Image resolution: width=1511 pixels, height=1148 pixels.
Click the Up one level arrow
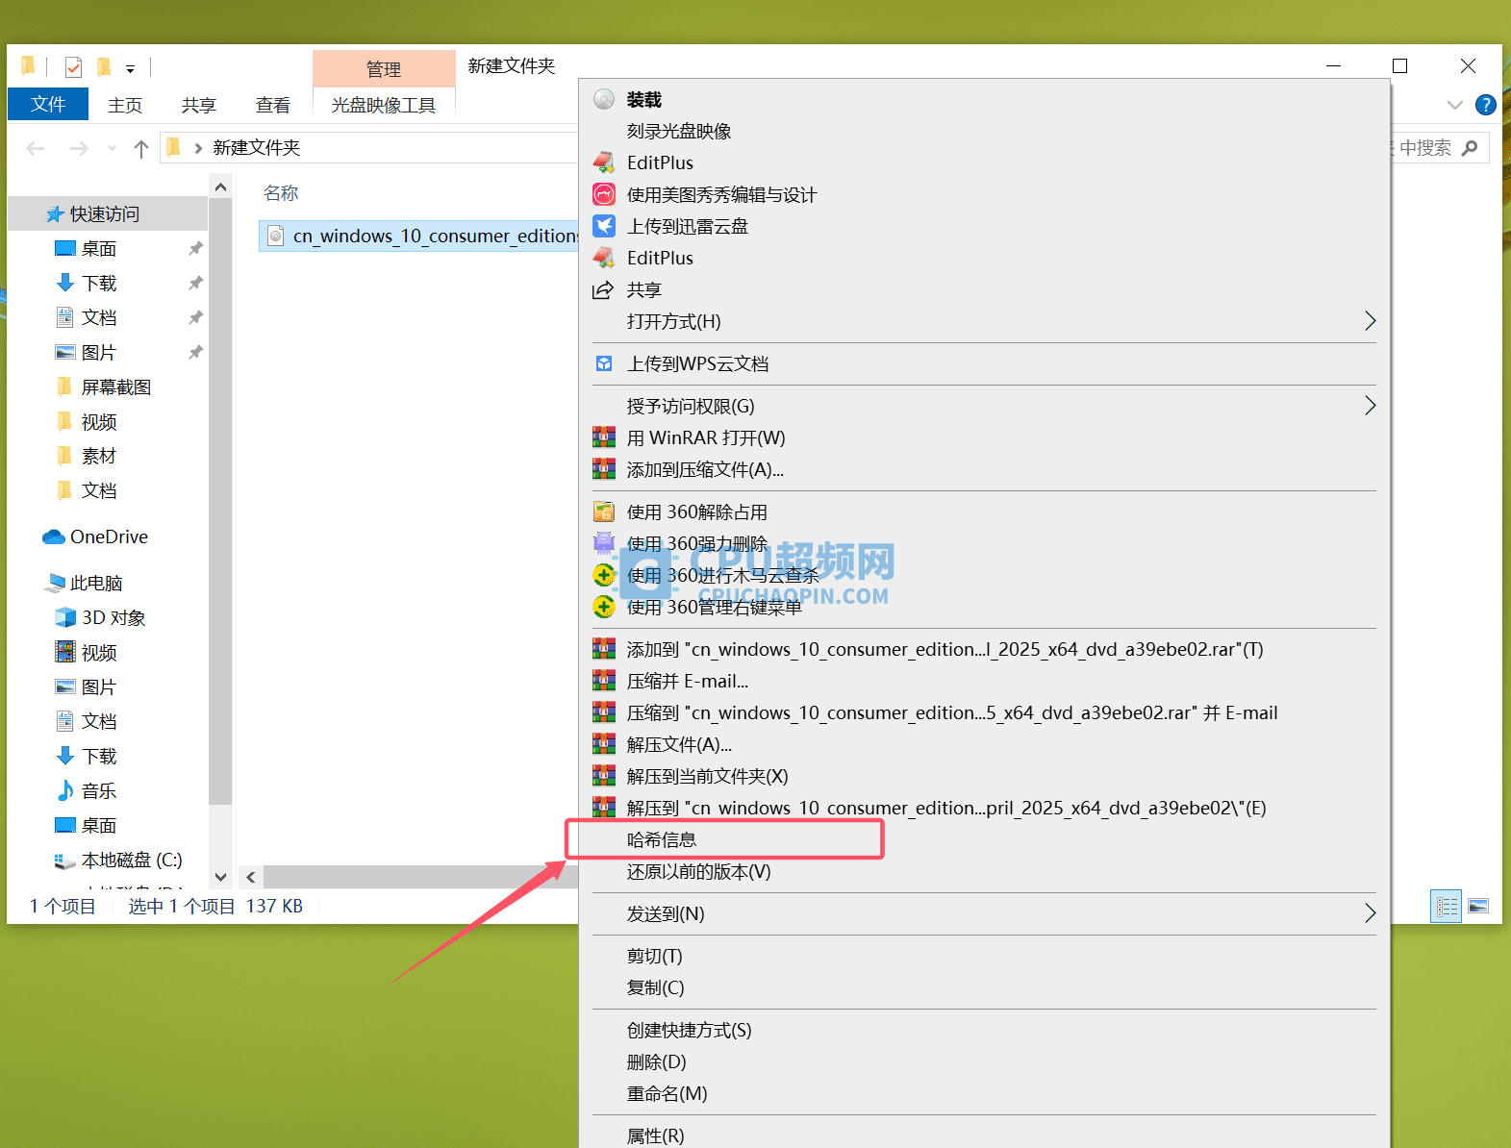pyautogui.click(x=141, y=148)
